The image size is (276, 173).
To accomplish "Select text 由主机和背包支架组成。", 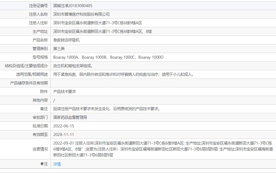I will pos(73,66).
